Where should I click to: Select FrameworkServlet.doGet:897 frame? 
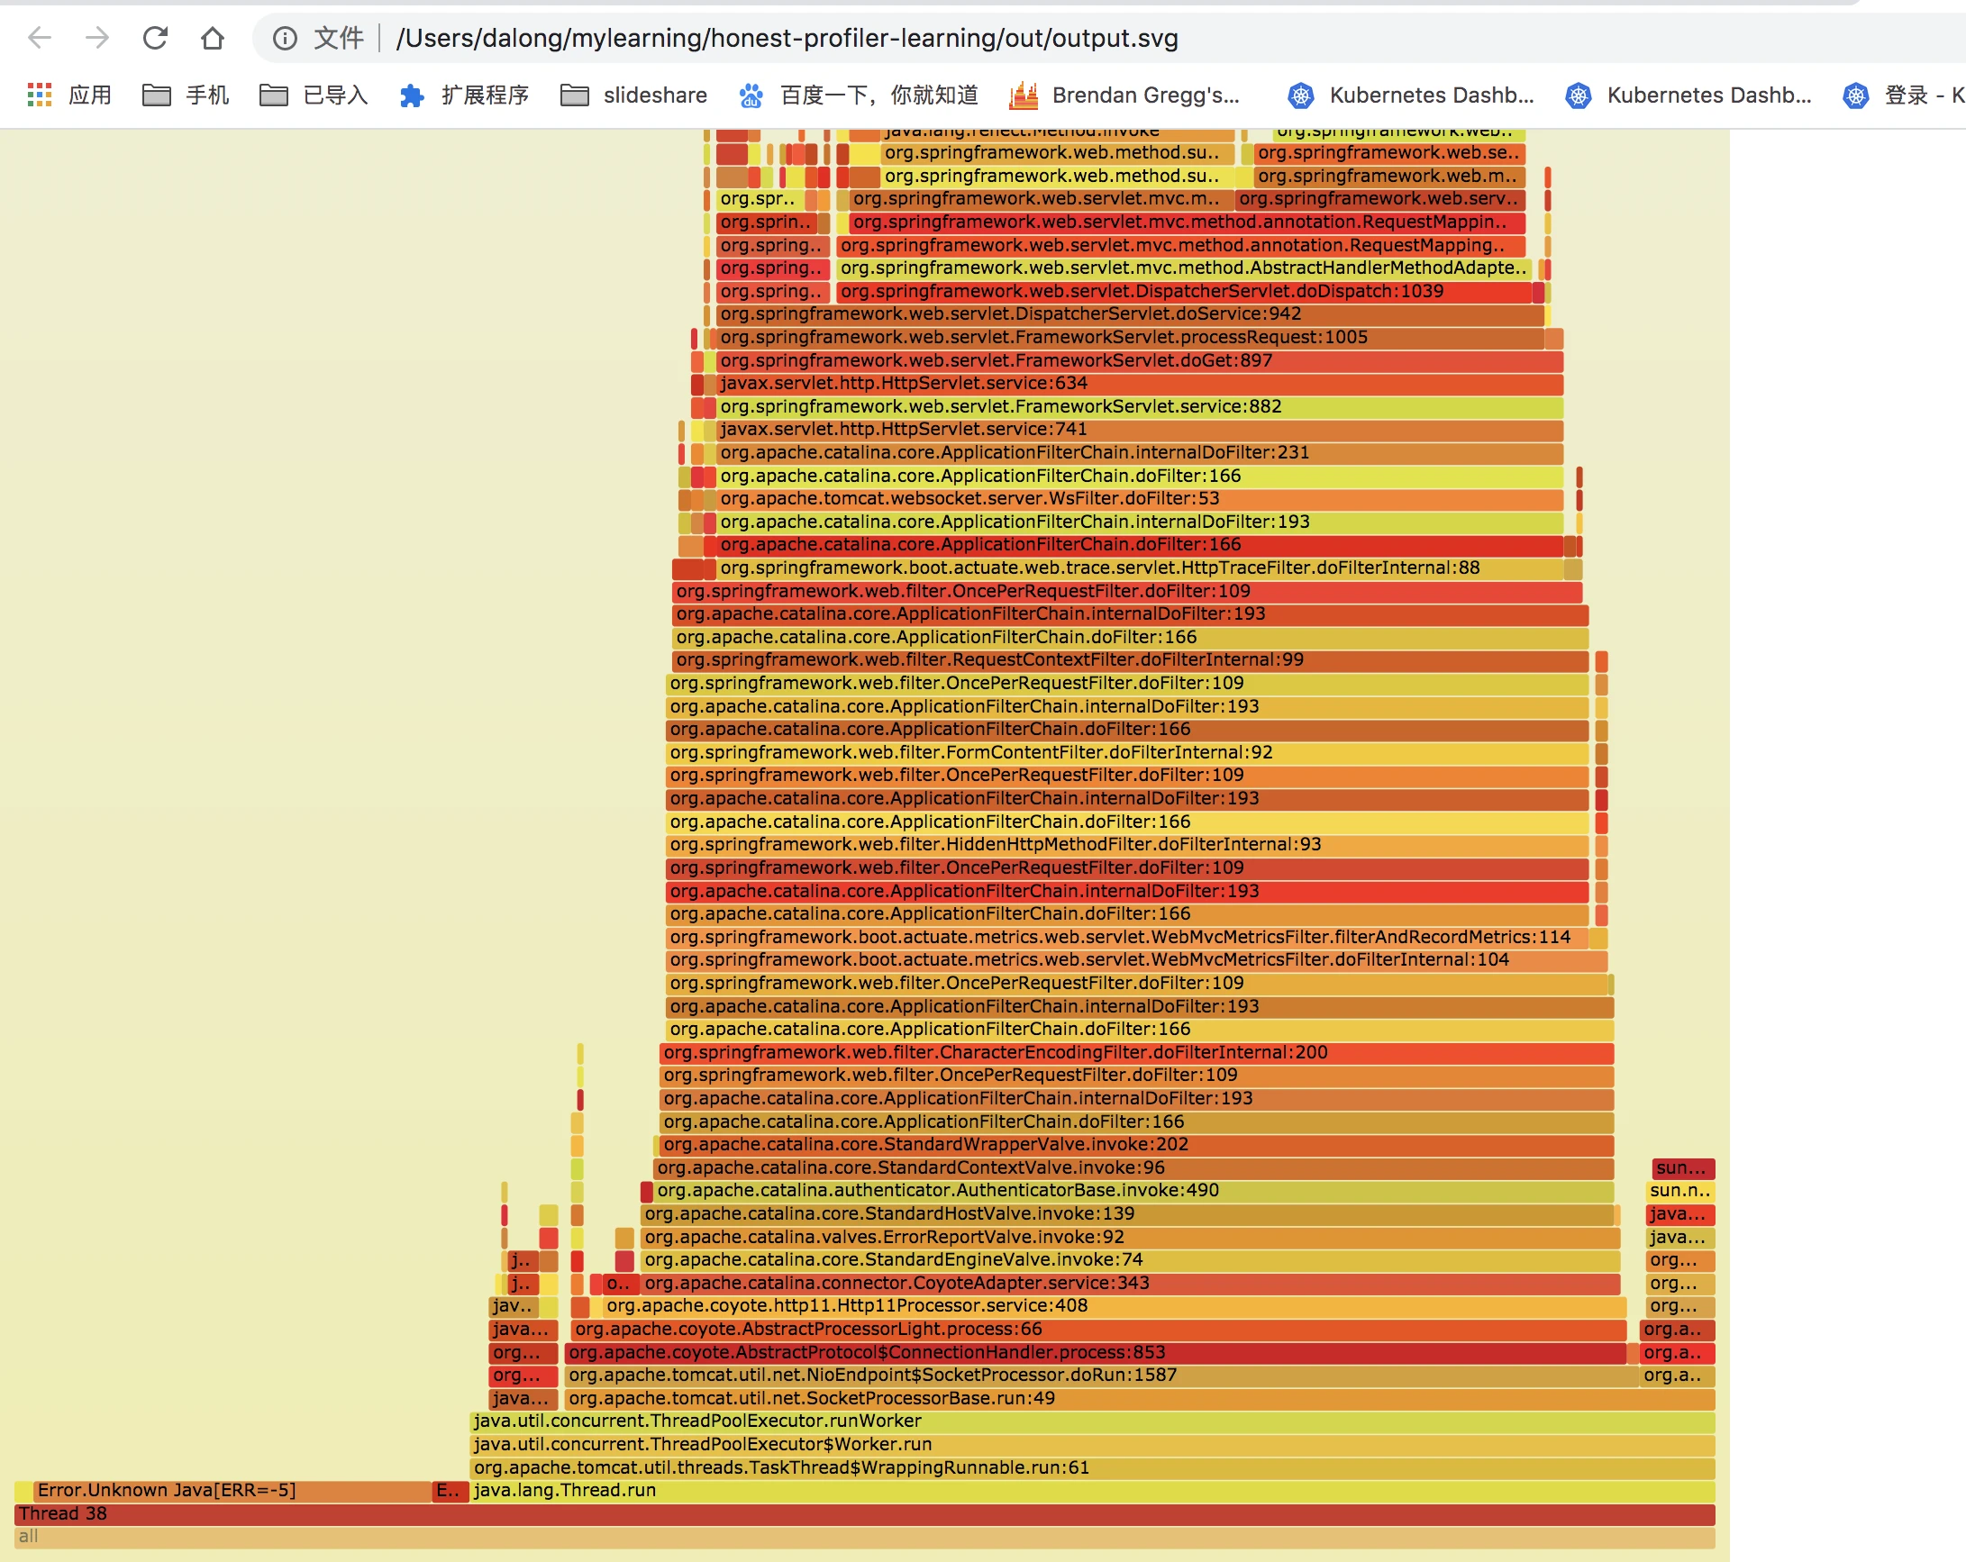[x=1139, y=360]
